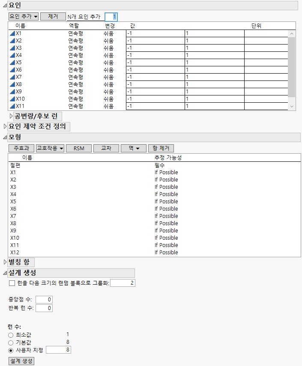Open the 멱 dropdown

(x=134, y=148)
